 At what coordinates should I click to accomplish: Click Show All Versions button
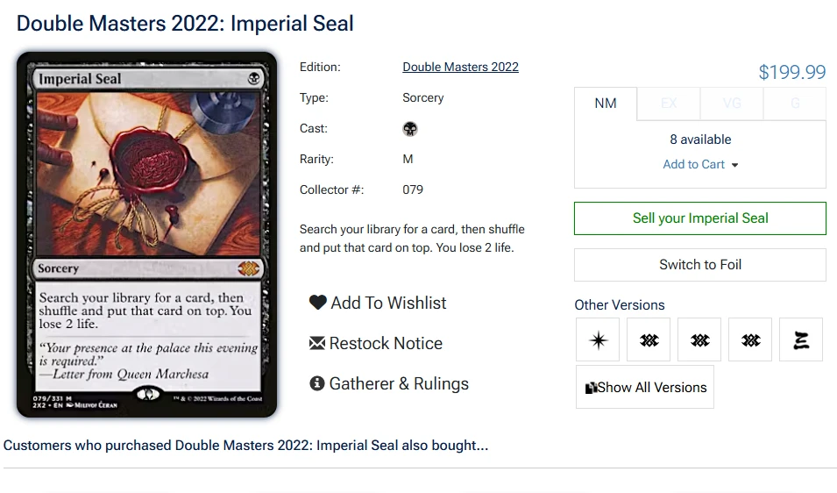coord(645,387)
